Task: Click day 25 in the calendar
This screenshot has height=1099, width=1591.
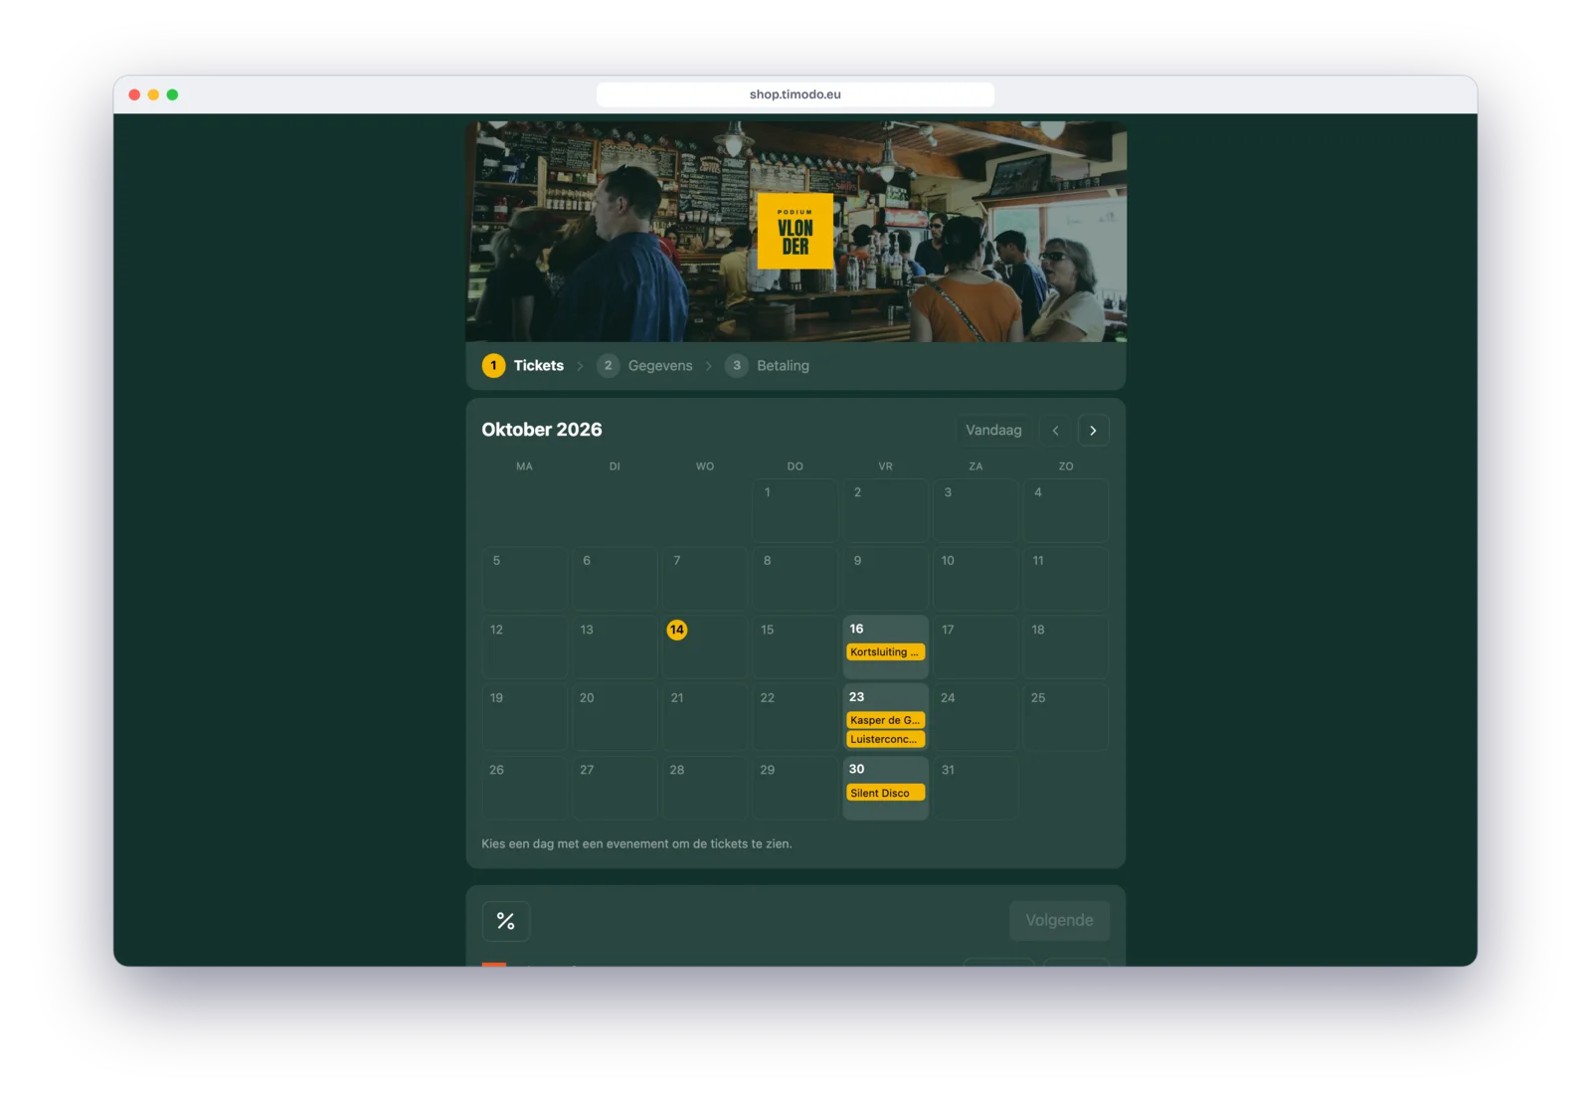Action: tap(1066, 716)
